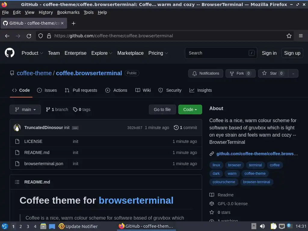Open the Marketplace navigation link
This screenshot has height=231, width=308.
click(131, 53)
